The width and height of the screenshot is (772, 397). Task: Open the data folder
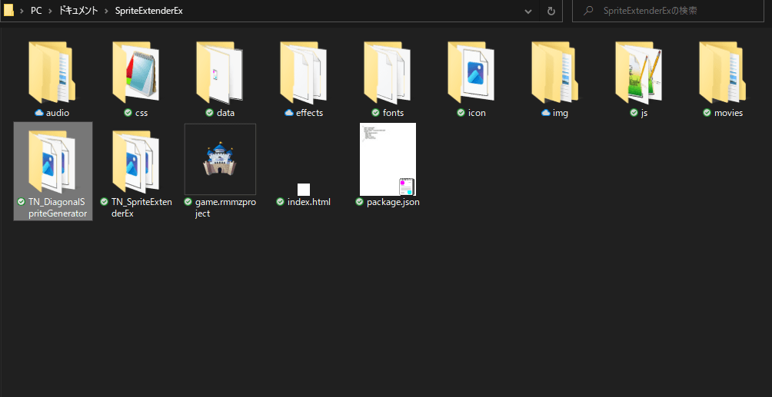[x=220, y=72]
